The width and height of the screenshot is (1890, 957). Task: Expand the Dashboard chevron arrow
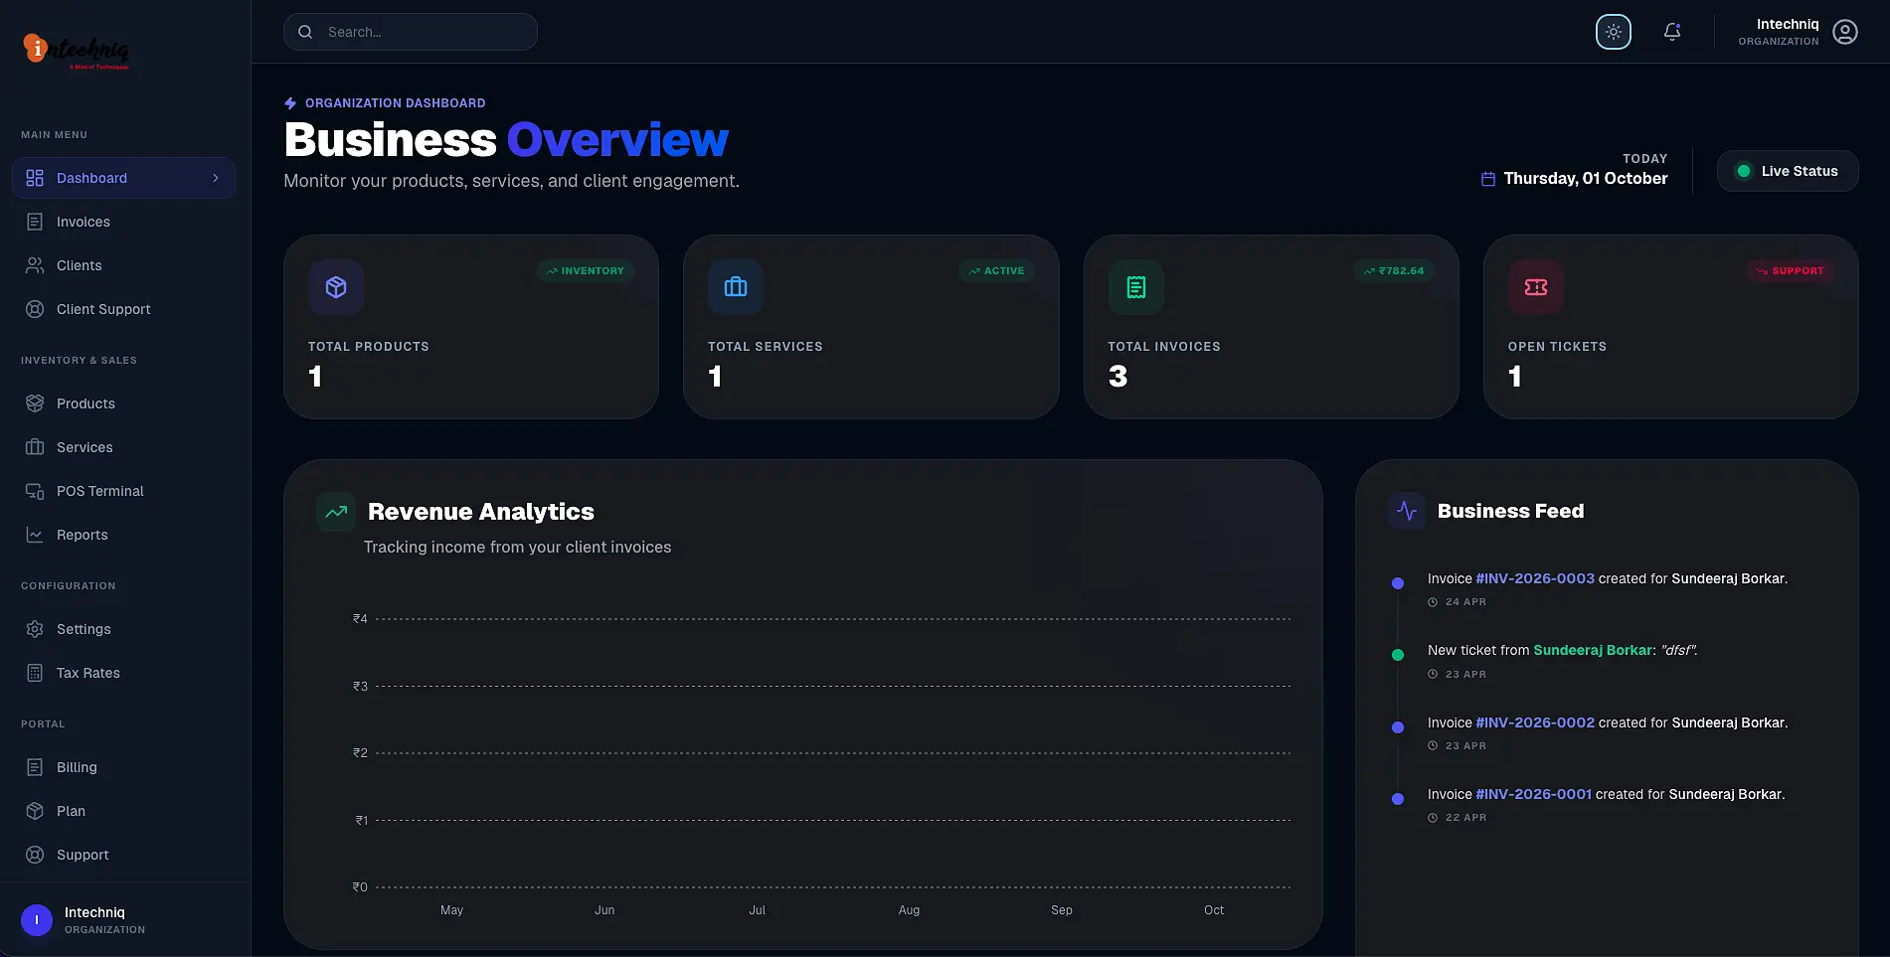click(216, 178)
